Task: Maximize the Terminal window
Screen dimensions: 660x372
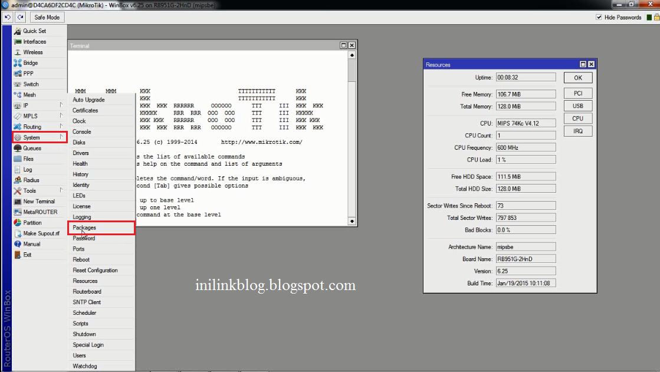Action: click(x=343, y=45)
